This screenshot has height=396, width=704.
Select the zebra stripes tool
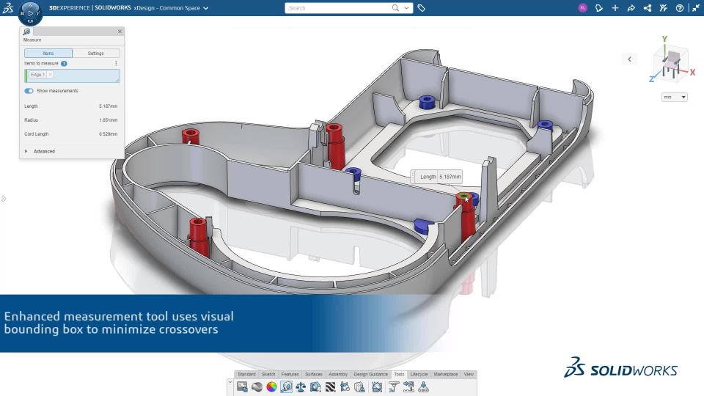(x=330, y=386)
